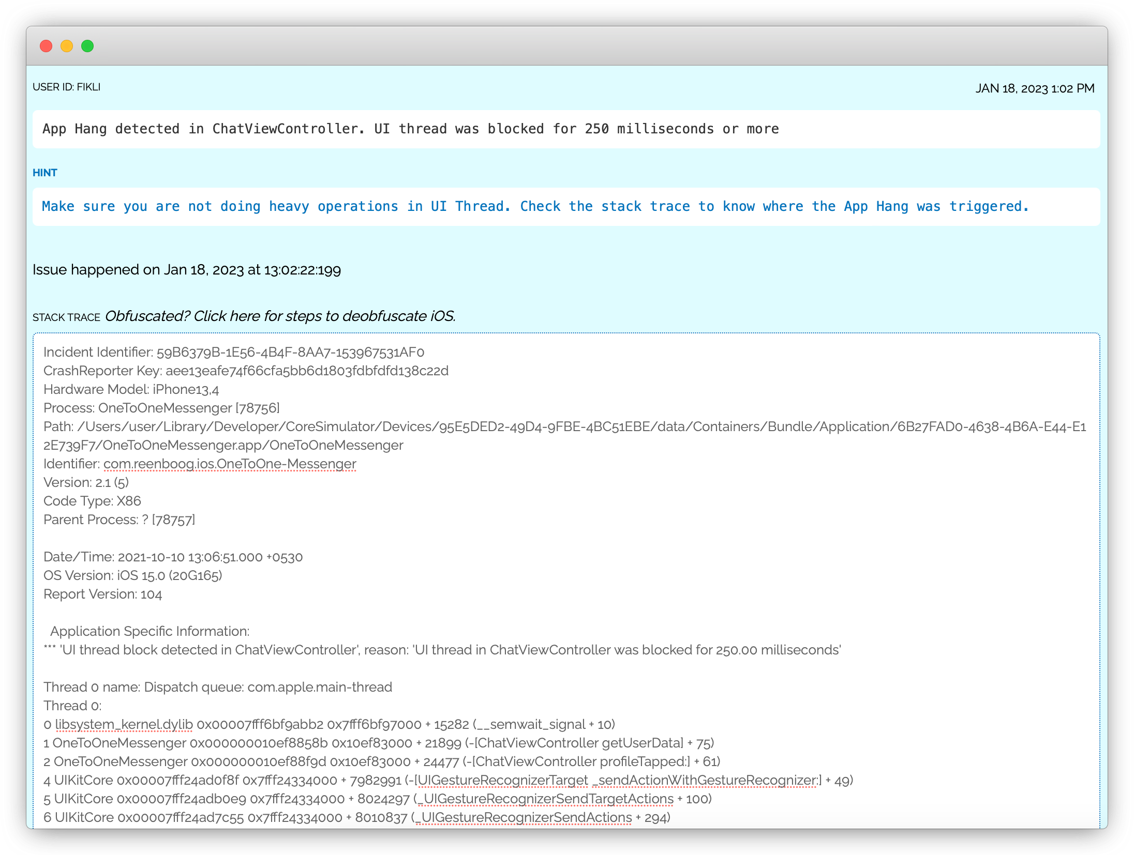1134x855 pixels.
Task: Click the hint text about heavy operations
Action: (535, 206)
